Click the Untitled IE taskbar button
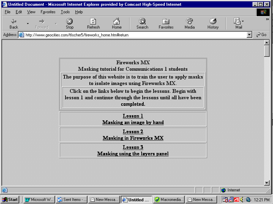The width and height of the screenshot is (273, 204). [136, 200]
